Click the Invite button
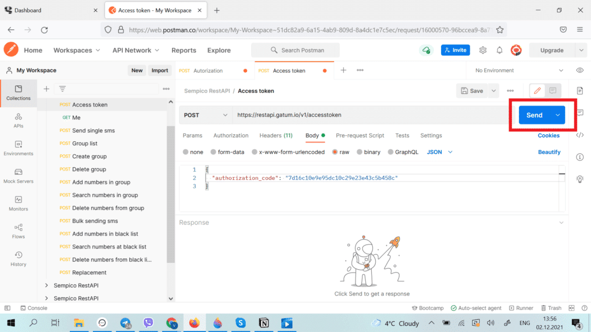 coord(455,50)
